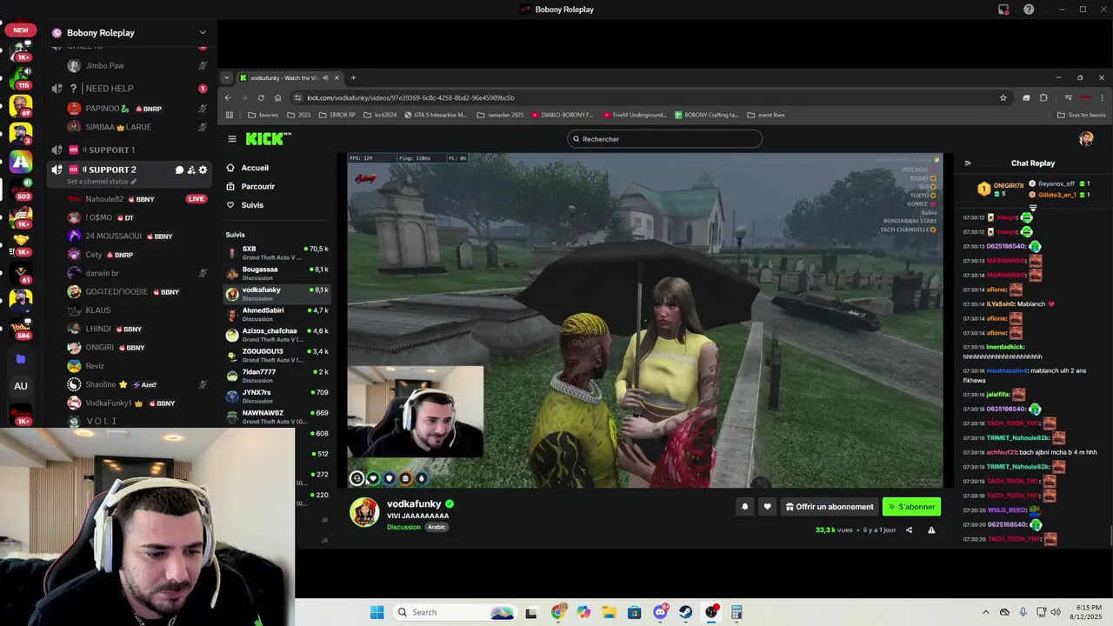Screen dimensions: 1113x626
Task: Expand the 'Tous les favoris' bookmarks folder
Action: click(x=1081, y=115)
